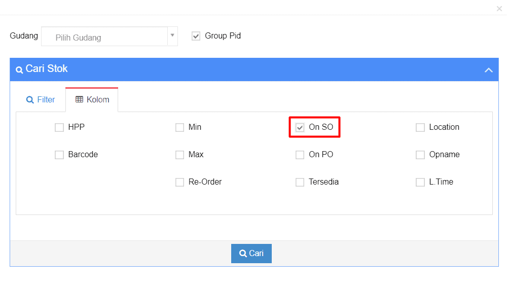Tick the Barcode column checkbox
507x286 pixels.
59,155
